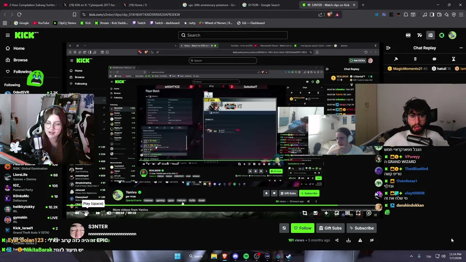Viewport: 466px width, 262px height.
Task: Click the Gift Subs button
Action: tap(330, 228)
